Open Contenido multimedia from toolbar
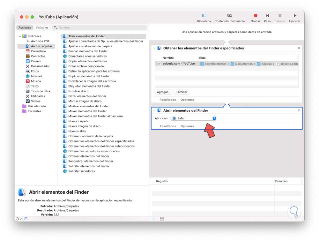 tap(229, 15)
